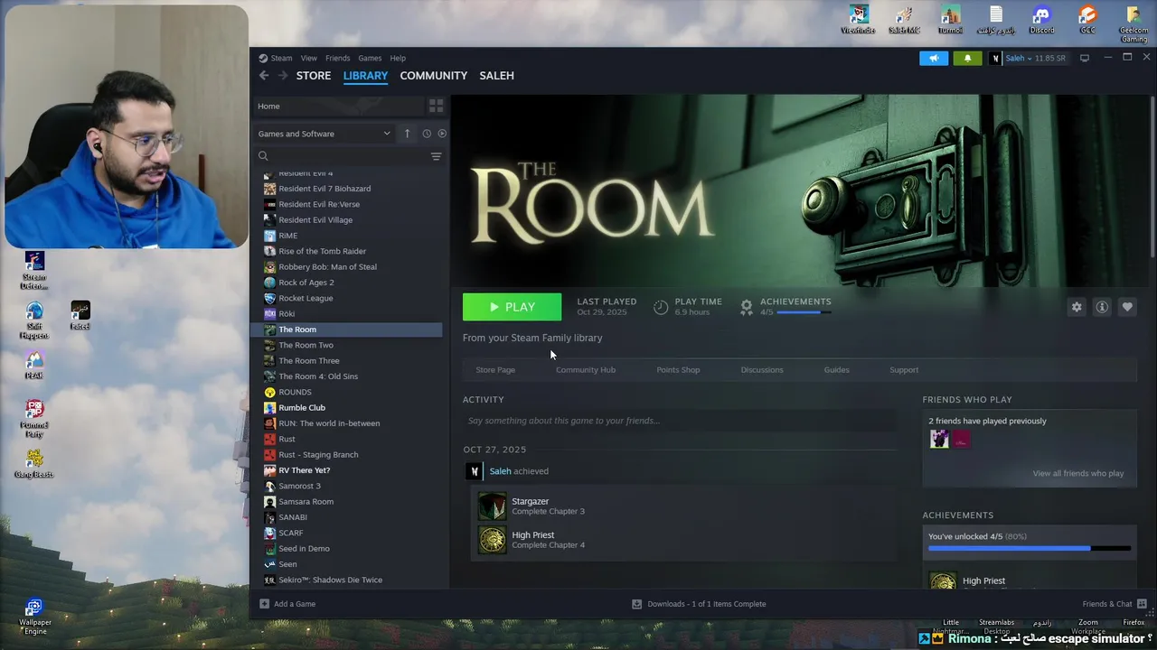Select the LIBRARY tab
Image resolution: width=1157 pixels, height=650 pixels.
click(365, 76)
